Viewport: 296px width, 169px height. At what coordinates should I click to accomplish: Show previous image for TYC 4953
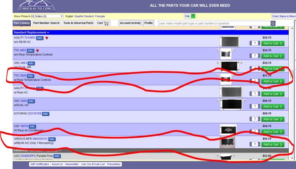tap(218, 50)
